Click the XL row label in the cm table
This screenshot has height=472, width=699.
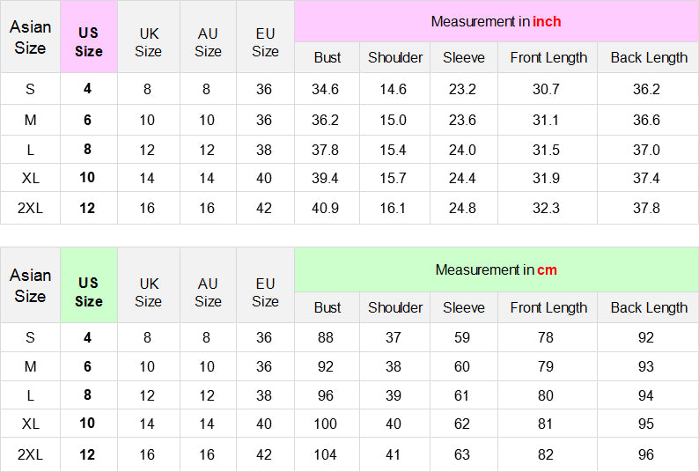click(30, 424)
